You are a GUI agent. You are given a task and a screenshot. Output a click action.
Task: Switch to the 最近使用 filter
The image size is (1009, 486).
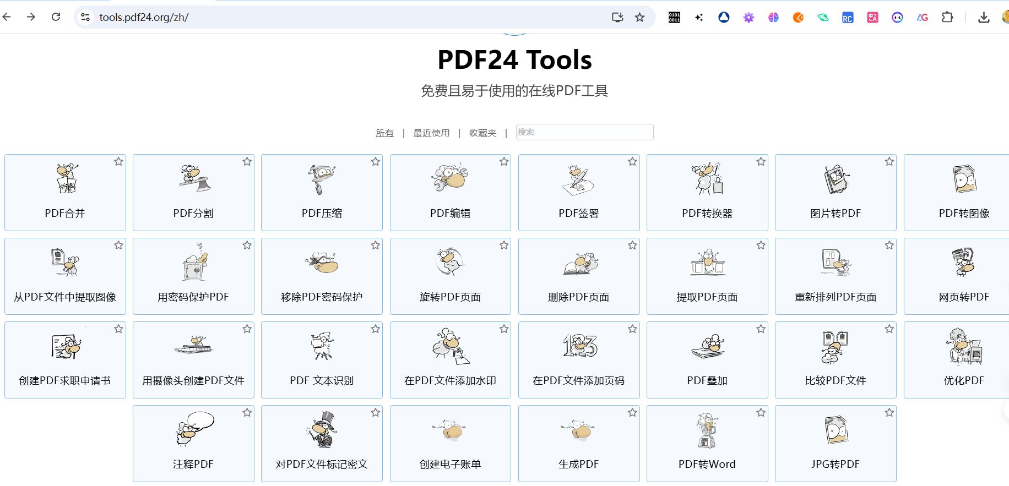click(431, 133)
